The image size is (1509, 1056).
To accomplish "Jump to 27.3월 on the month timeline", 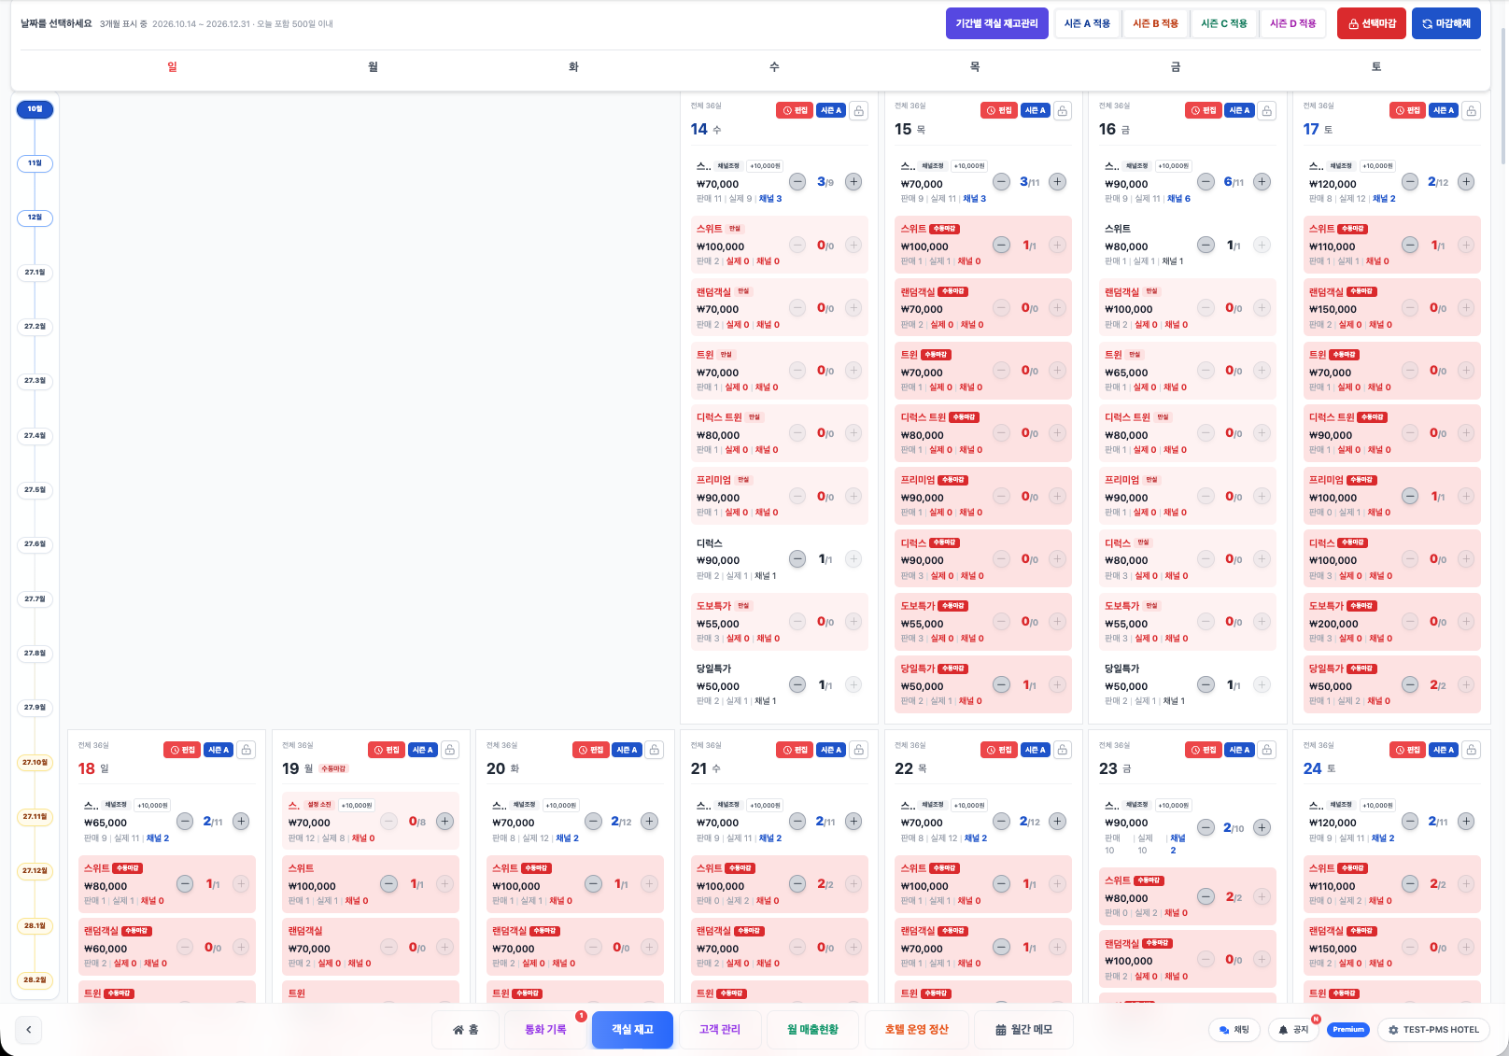I will tap(35, 381).
